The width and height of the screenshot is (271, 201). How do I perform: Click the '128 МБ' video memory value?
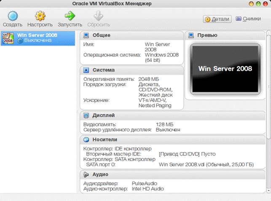164,125
